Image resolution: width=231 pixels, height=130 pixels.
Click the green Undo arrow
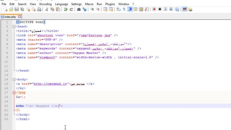66,9
